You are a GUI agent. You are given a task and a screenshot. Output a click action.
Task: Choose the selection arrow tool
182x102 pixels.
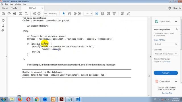point(64,14)
